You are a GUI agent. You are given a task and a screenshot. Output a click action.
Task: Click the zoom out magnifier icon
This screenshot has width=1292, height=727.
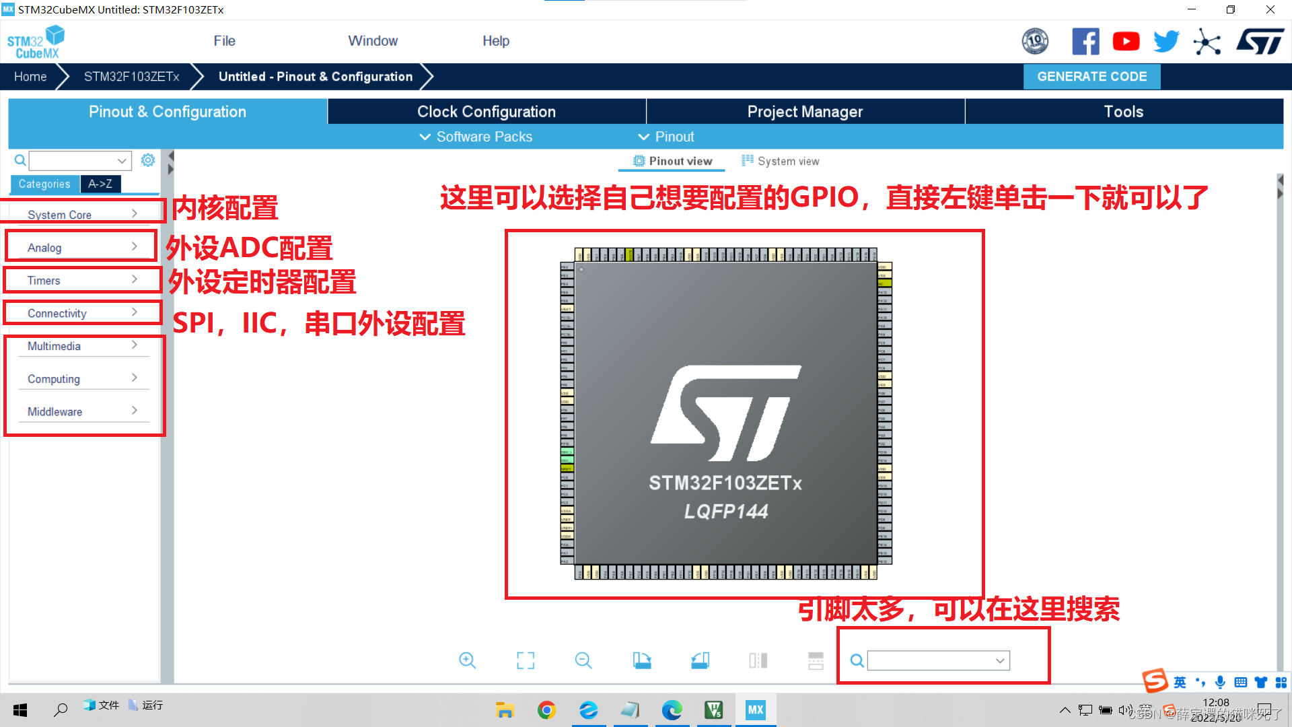[583, 660]
